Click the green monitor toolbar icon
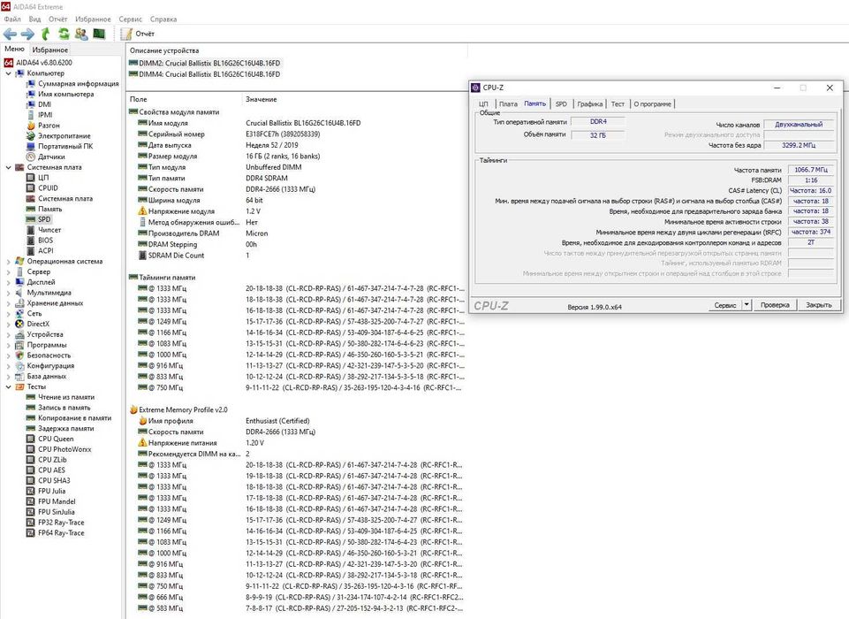 (x=99, y=34)
